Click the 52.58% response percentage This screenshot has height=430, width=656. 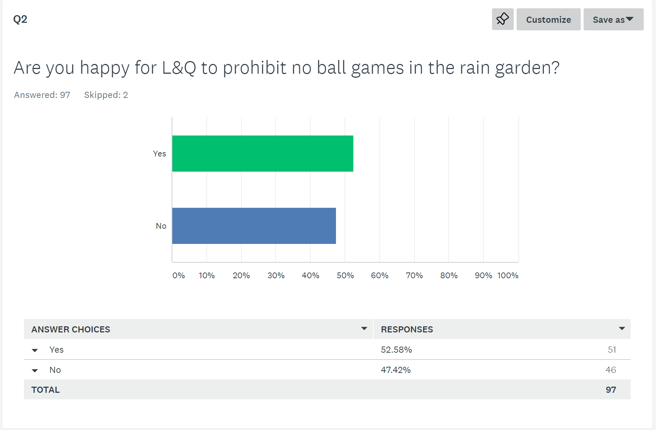(x=396, y=350)
